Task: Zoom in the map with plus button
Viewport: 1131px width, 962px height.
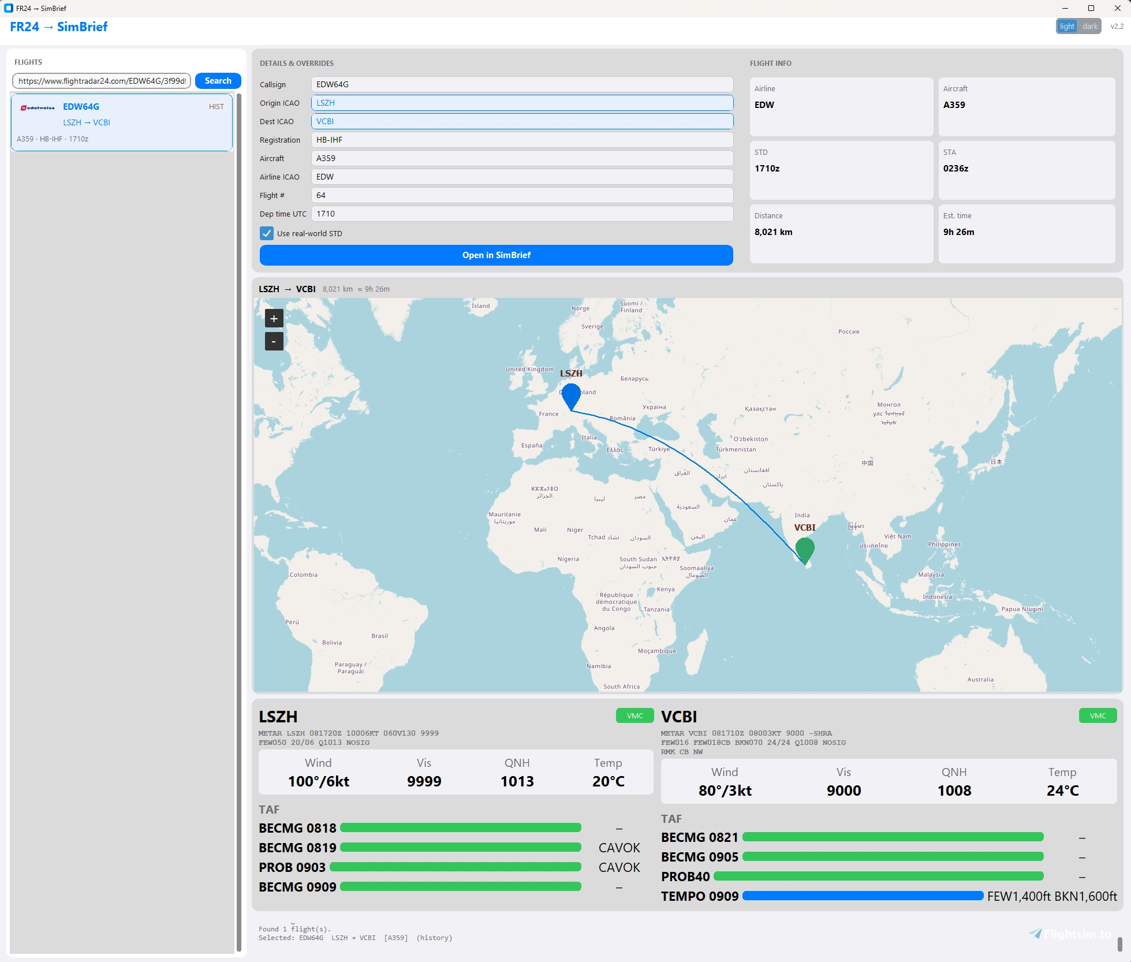Action: click(x=274, y=318)
